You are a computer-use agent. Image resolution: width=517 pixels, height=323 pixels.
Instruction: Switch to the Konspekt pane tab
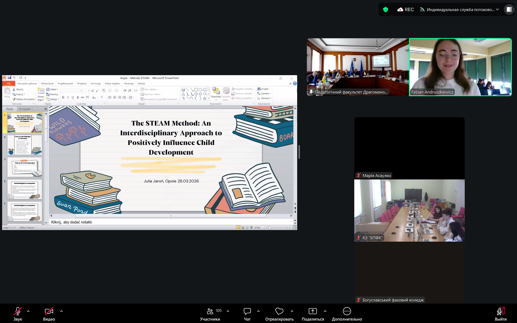click(x=25, y=109)
